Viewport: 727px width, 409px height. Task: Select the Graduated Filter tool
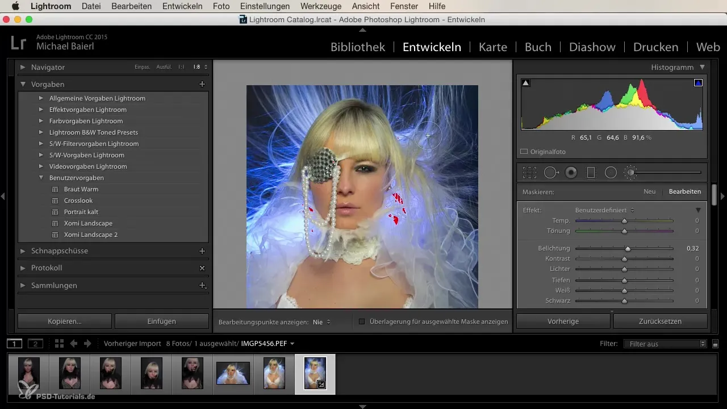pos(591,172)
